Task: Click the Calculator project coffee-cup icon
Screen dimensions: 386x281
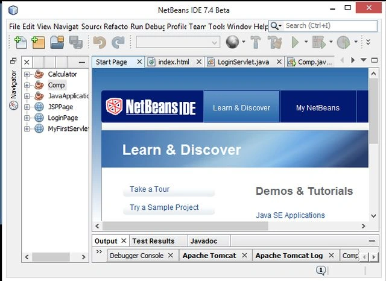Action: [39, 74]
